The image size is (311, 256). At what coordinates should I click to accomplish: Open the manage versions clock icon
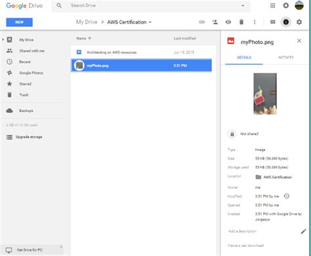tap(287, 196)
